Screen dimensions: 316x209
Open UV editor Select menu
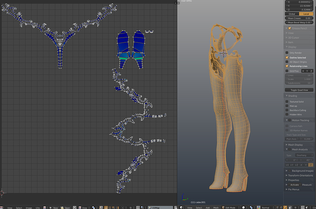[x=19, y=208]
